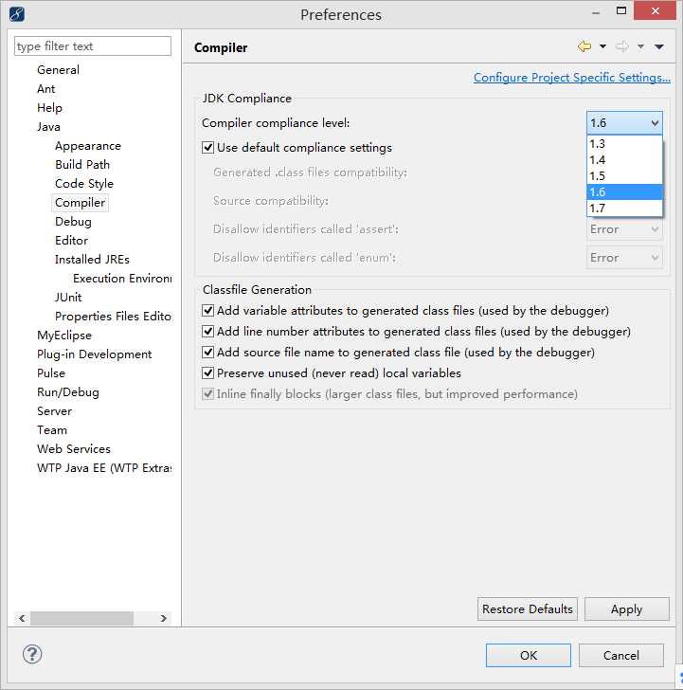Select General in preferences tree
This screenshot has height=690, width=683.
pyautogui.click(x=58, y=70)
